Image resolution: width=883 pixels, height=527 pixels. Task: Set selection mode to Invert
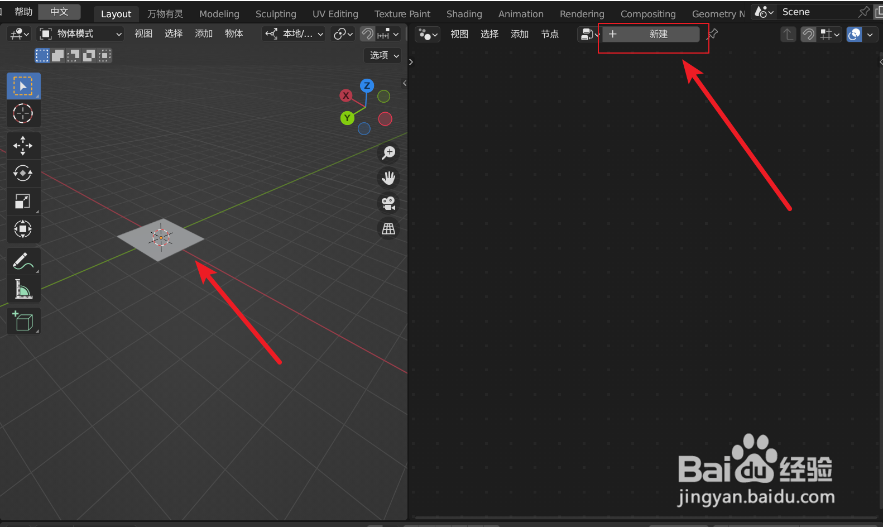pos(89,55)
